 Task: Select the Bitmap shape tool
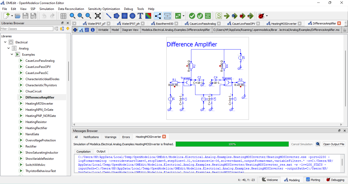pyautogui.click(x=148, y=16)
